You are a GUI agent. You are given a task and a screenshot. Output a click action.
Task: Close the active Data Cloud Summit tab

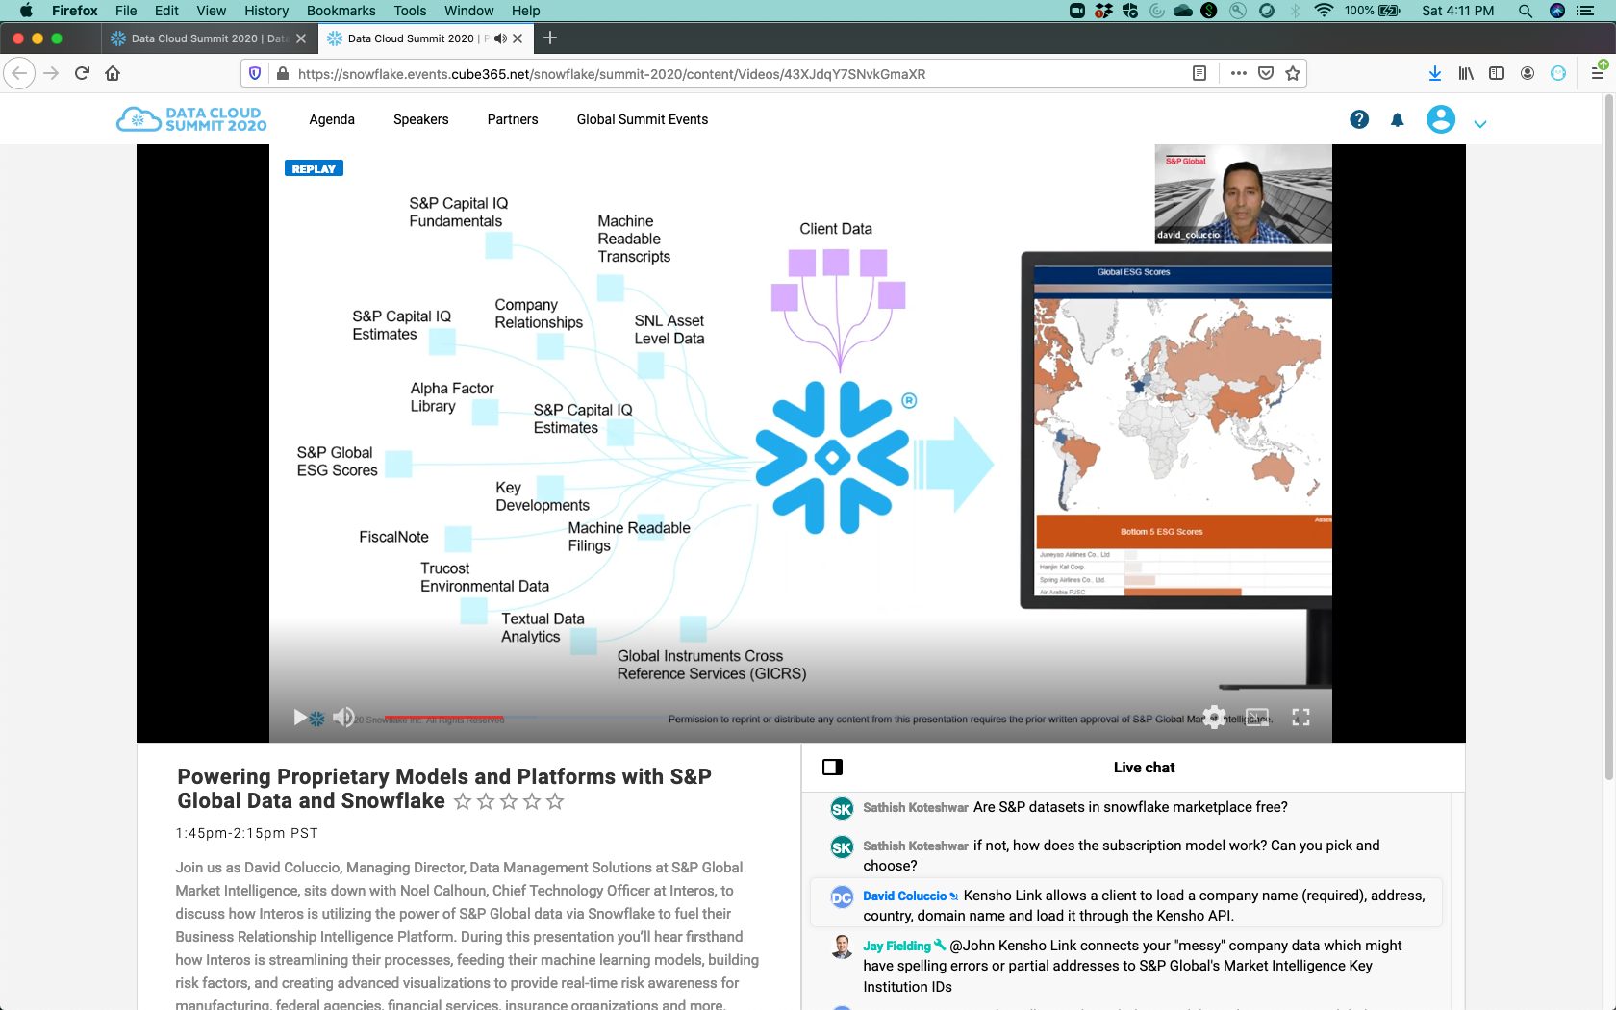(x=518, y=38)
